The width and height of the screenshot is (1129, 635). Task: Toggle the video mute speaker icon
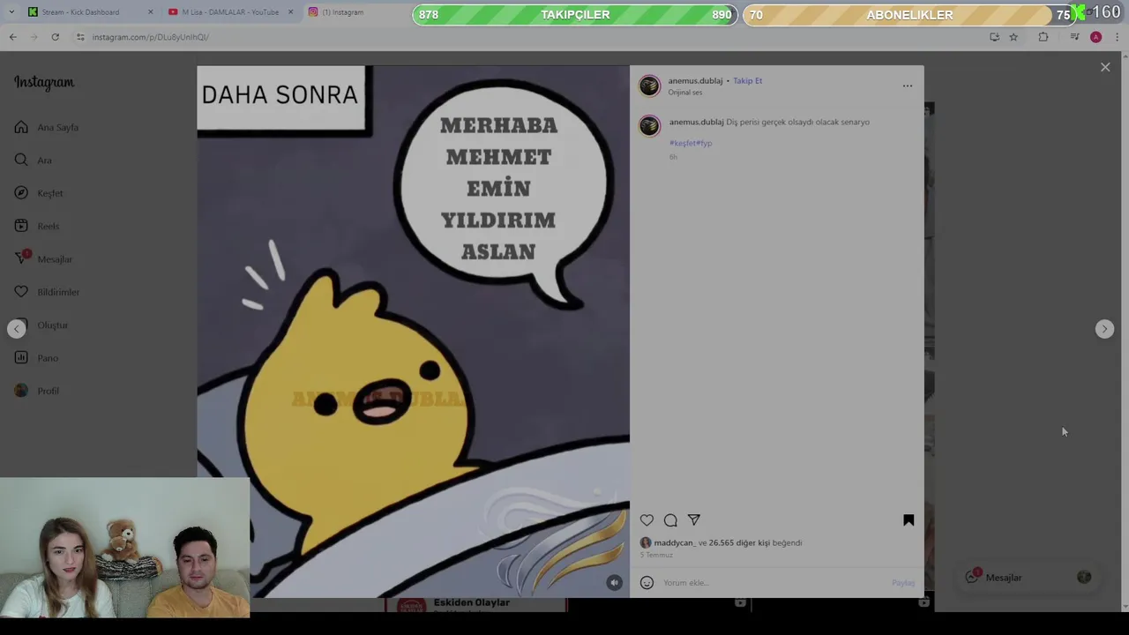[x=615, y=582]
